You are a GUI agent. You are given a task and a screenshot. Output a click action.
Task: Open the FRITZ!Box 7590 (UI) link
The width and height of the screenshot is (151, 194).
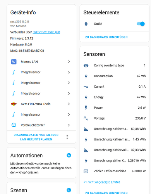pos(46,32)
